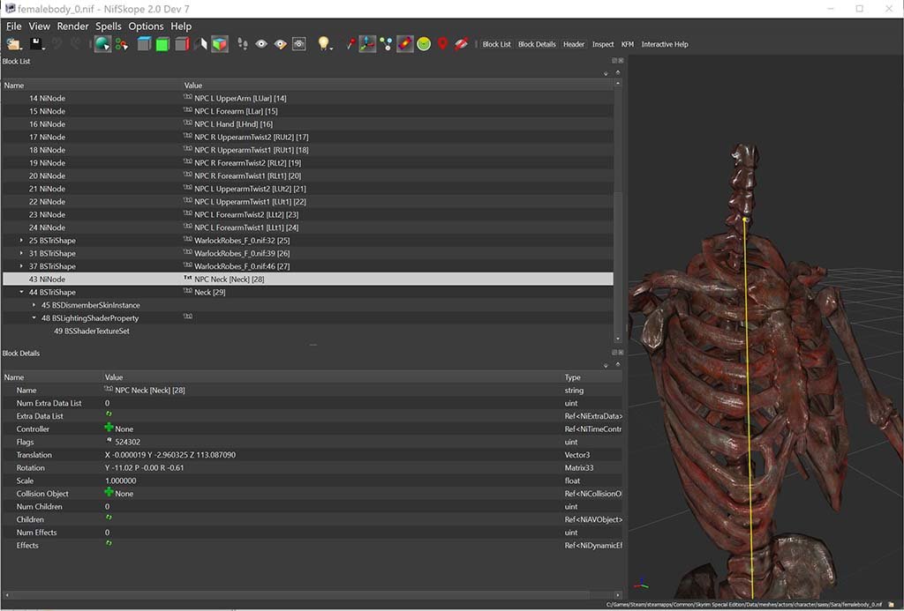Click the red map marker icon

point(442,44)
